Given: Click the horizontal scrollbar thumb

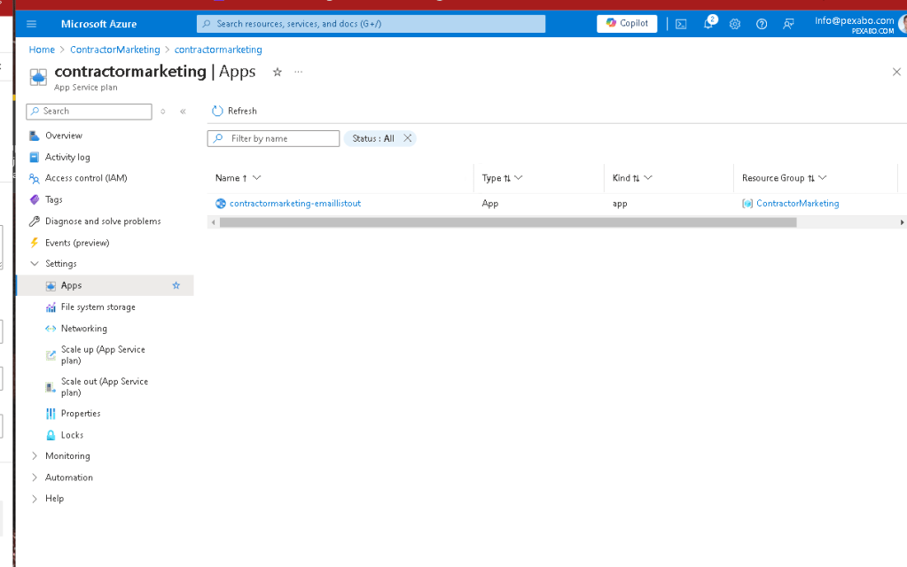Looking at the screenshot, I should (x=508, y=222).
